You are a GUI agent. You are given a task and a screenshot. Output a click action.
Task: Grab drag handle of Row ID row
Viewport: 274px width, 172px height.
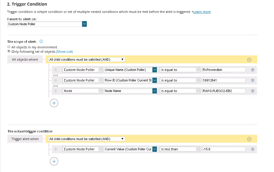(x=56, y=80)
